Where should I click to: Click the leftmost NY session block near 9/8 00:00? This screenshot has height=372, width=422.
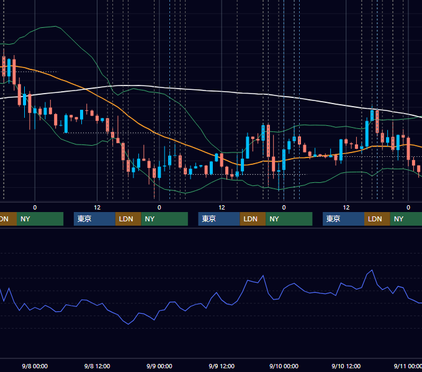[x=40, y=219]
